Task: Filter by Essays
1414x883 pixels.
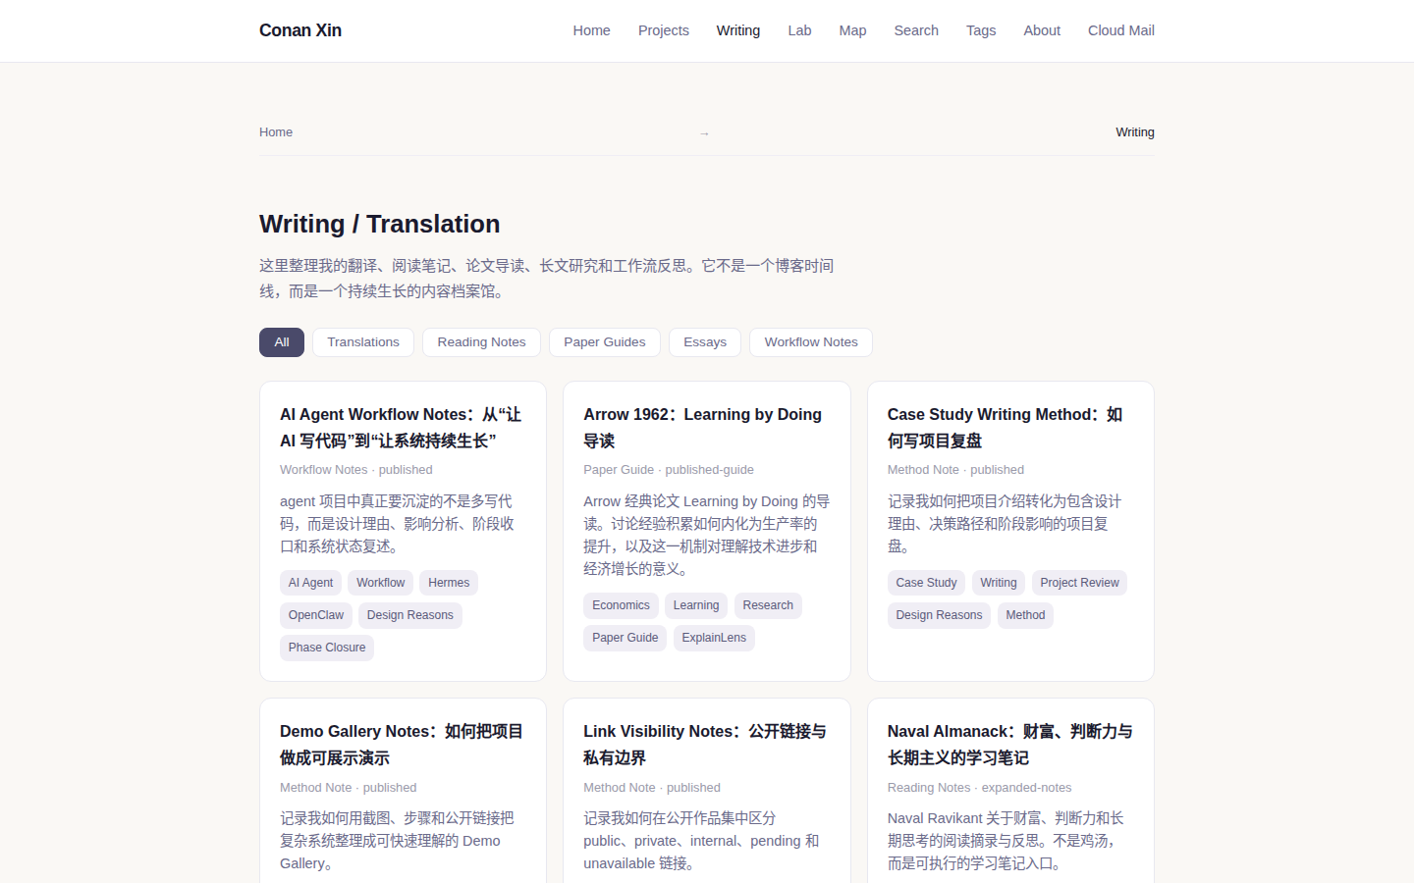Action: point(705,342)
